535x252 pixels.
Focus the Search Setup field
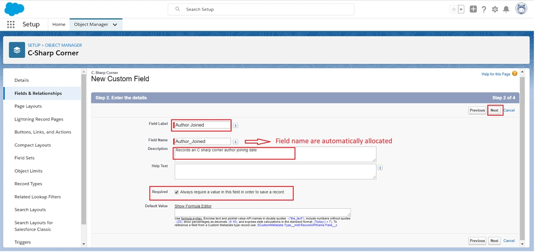tap(261, 9)
